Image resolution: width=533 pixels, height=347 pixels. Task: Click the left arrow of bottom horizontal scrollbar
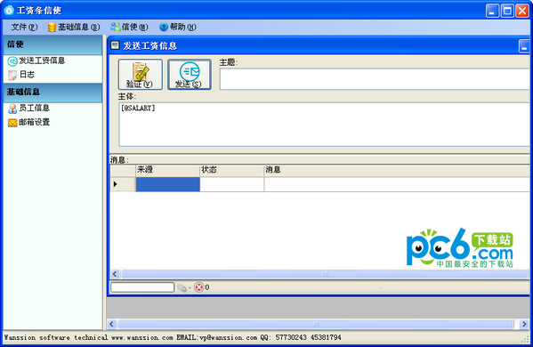point(112,324)
